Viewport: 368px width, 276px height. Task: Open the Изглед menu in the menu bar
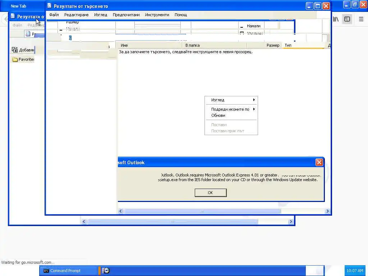point(101,15)
